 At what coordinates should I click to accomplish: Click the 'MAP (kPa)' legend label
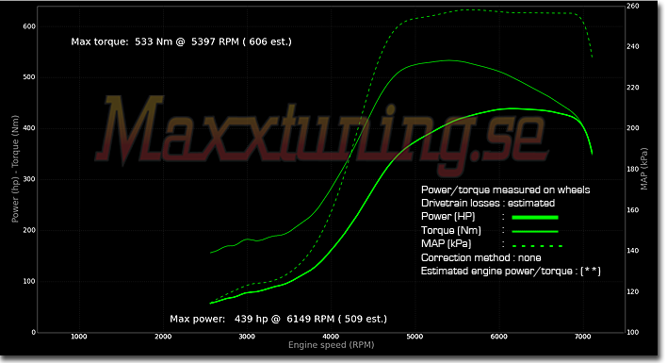coord(446,244)
